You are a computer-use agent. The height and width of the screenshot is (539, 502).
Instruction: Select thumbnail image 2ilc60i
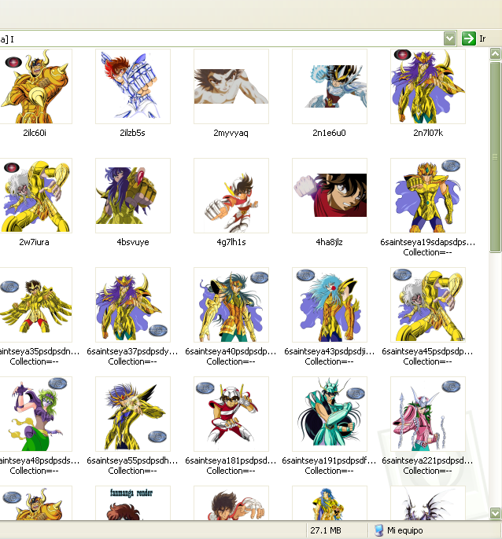click(35, 86)
